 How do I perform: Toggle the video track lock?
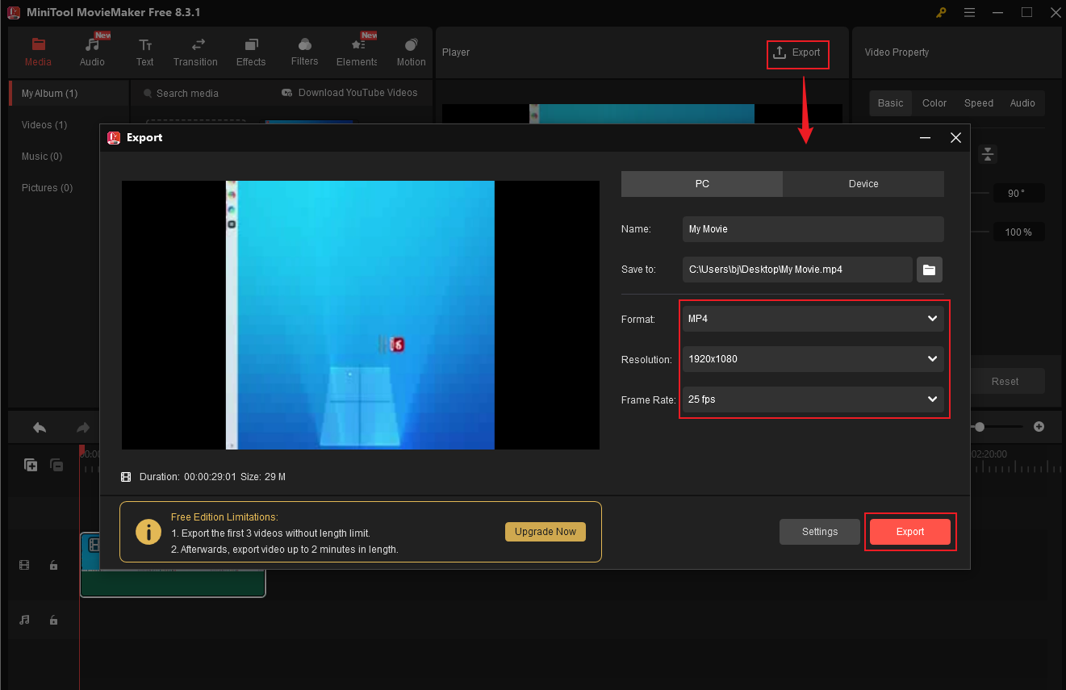pos(53,566)
